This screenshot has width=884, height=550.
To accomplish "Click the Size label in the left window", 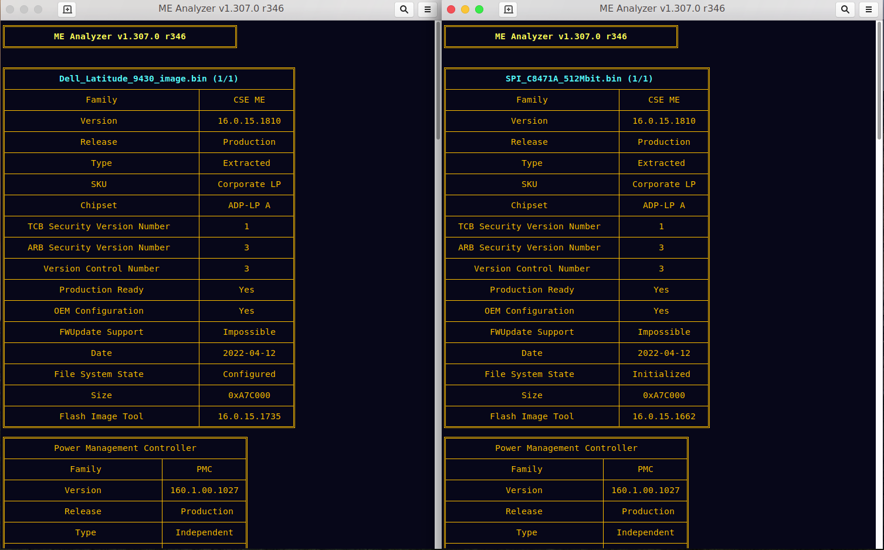I will pos(101,395).
